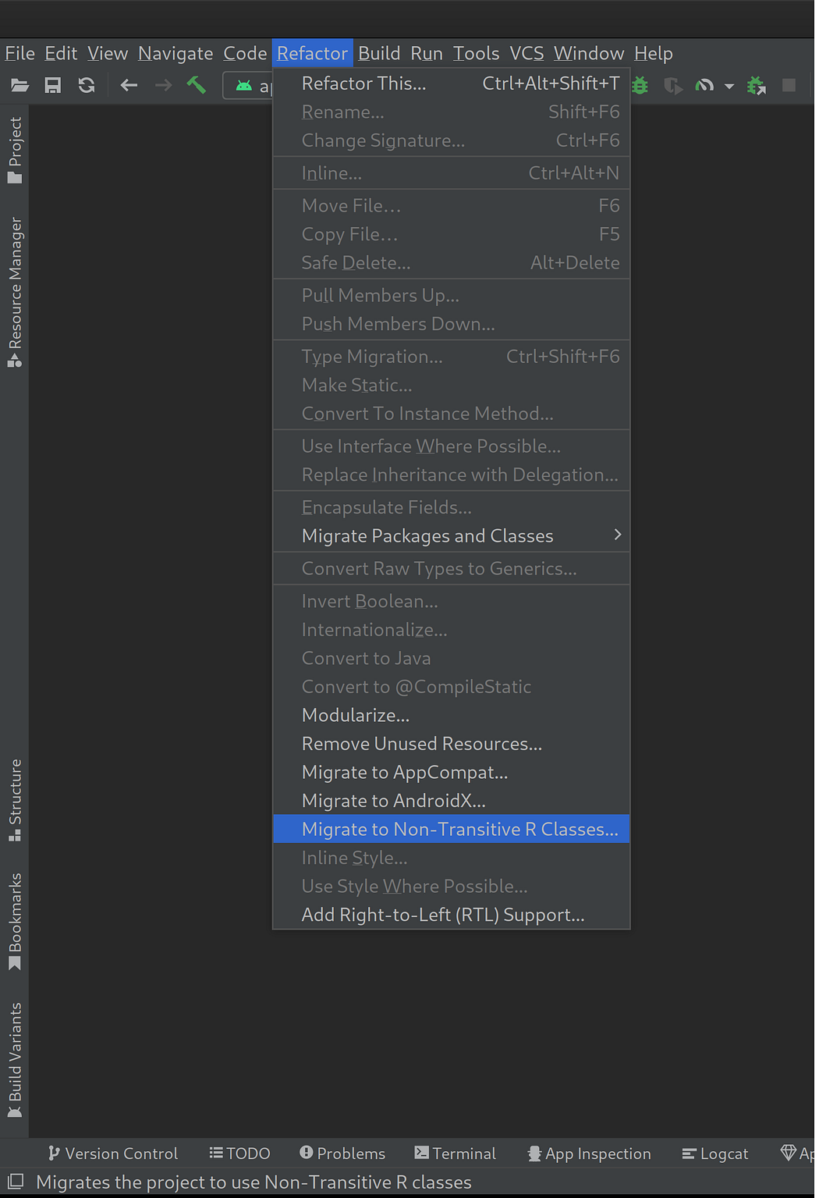The width and height of the screenshot is (819, 1198).
Task: Open the Logcat panel
Action: [714, 1154]
